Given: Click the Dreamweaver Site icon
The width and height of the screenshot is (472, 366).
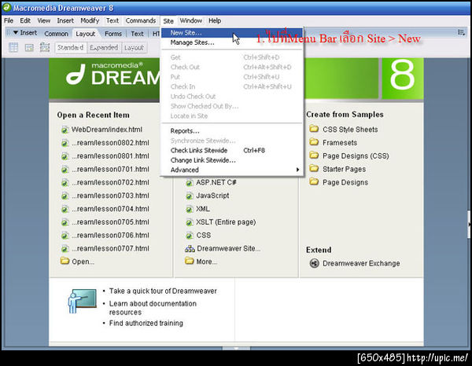Looking at the screenshot, I should point(190,248).
